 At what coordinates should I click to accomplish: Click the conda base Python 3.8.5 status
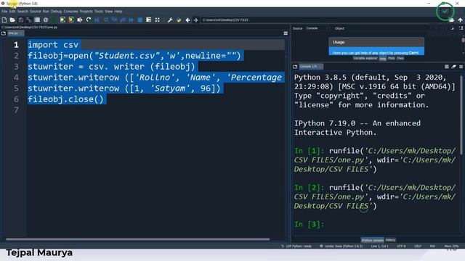341,246
